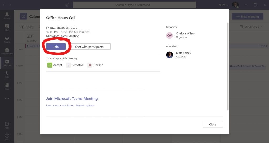The height and width of the screenshot is (143, 269).
Task: Expand the Work week view dropdown
Action: (251, 27)
